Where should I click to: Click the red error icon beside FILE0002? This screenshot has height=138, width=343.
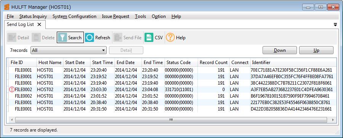tap(12, 90)
